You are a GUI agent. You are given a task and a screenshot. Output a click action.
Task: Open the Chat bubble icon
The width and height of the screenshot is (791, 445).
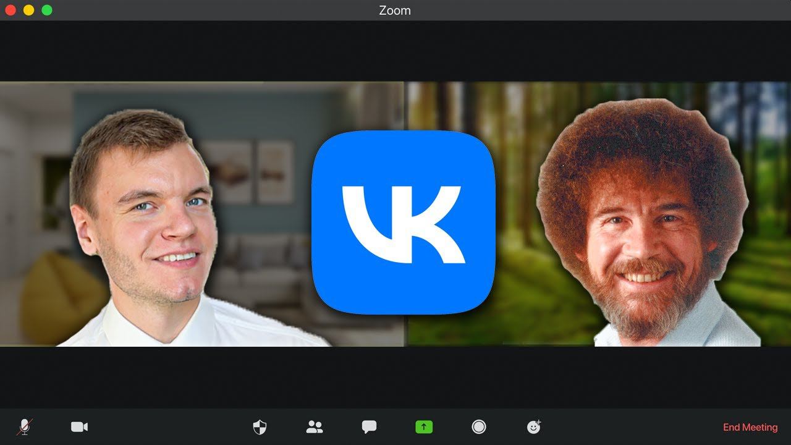[x=369, y=427]
